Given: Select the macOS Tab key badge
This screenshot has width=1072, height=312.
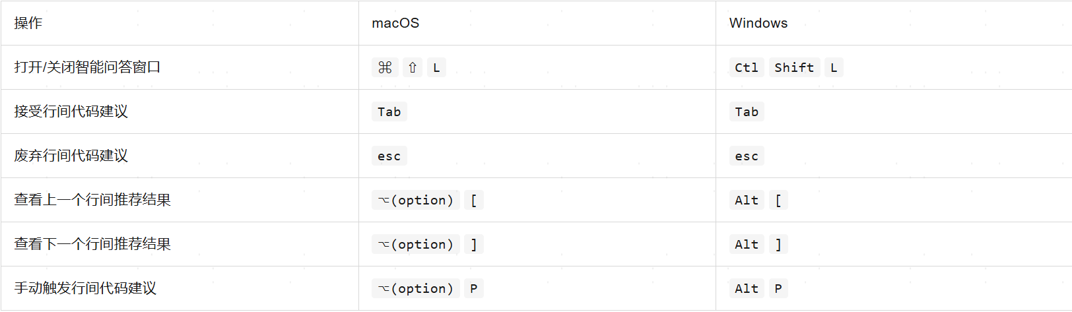Looking at the screenshot, I should [389, 111].
